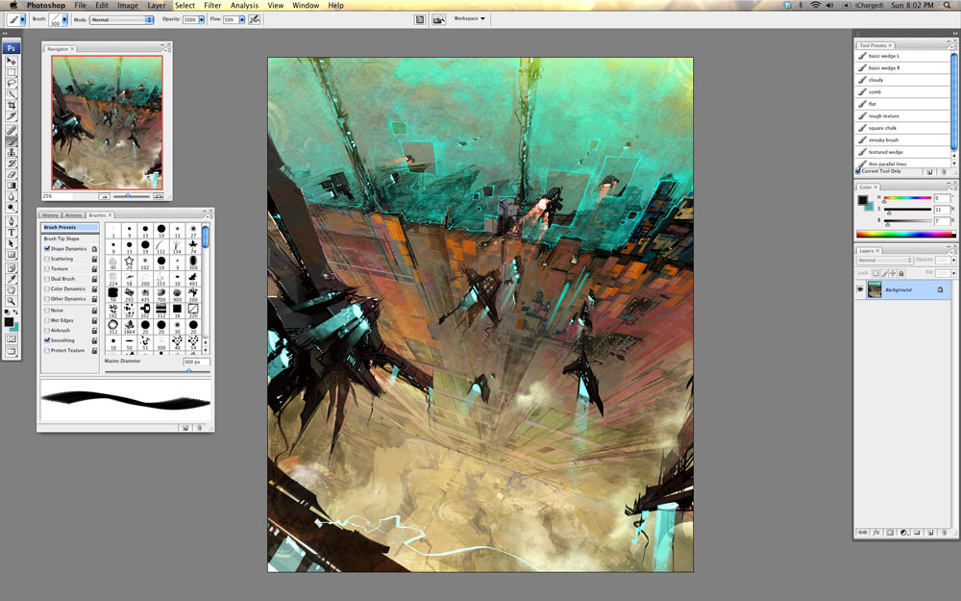Load 'cloudy' tool preset
Viewport: 961px width, 601px height.
[x=902, y=80]
